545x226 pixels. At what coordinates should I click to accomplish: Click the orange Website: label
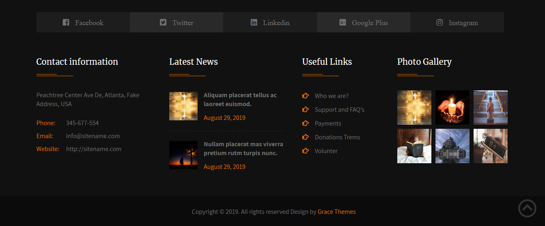coord(48,149)
